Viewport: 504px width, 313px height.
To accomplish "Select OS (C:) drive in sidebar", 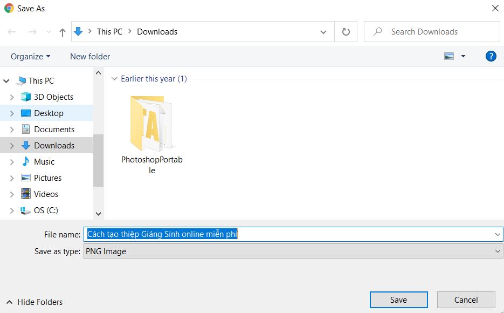I will 46,210.
